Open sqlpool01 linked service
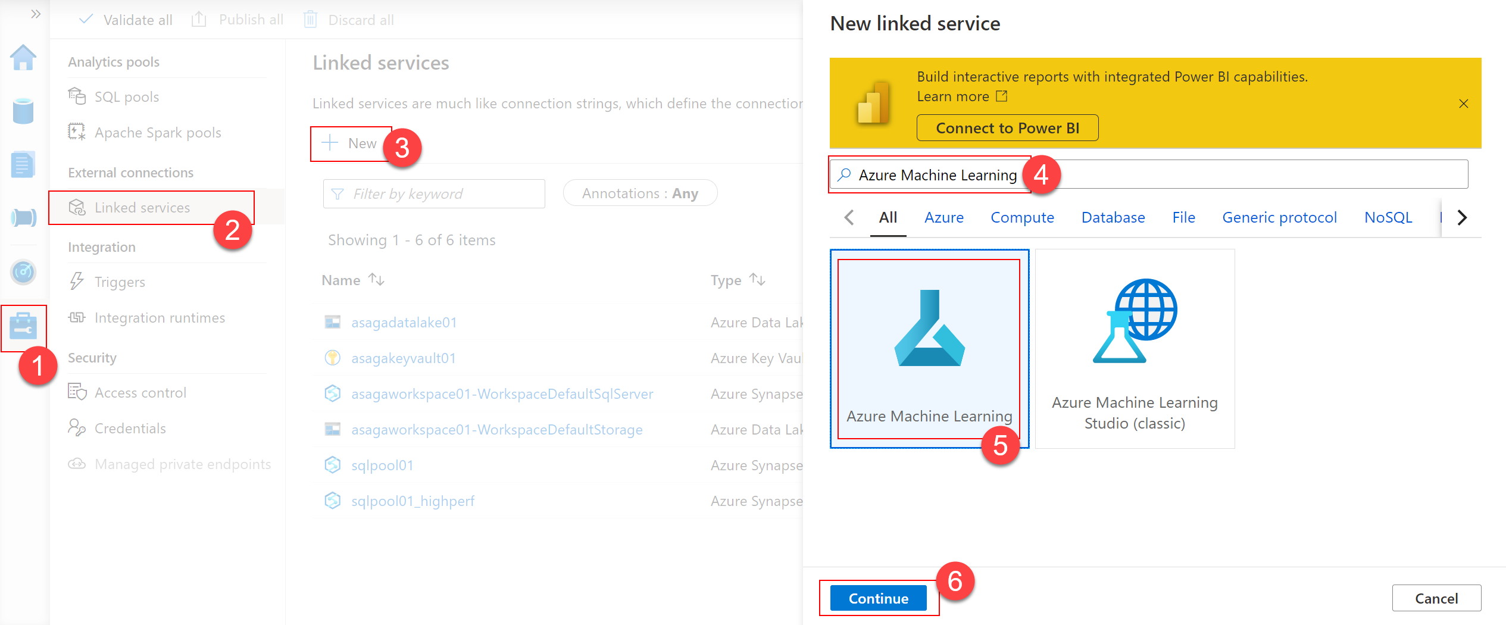 (382, 465)
